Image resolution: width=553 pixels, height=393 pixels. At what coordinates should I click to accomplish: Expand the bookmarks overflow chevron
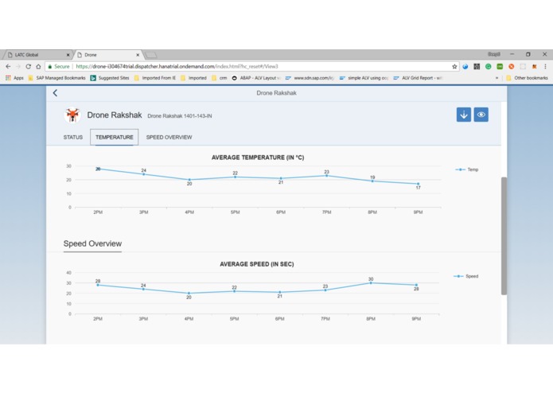point(497,78)
